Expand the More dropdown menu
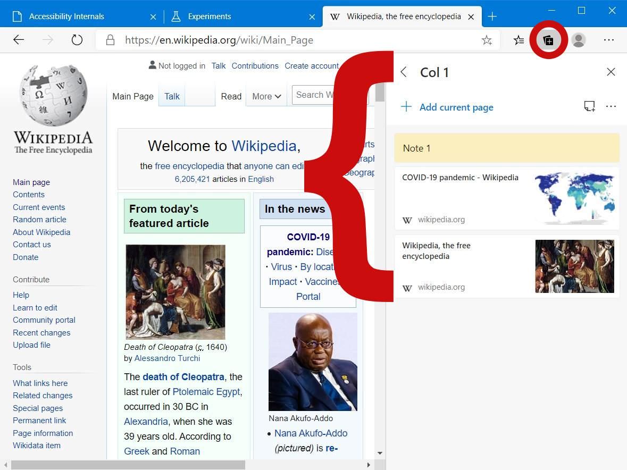Image resolution: width=627 pixels, height=470 pixels. point(267,96)
